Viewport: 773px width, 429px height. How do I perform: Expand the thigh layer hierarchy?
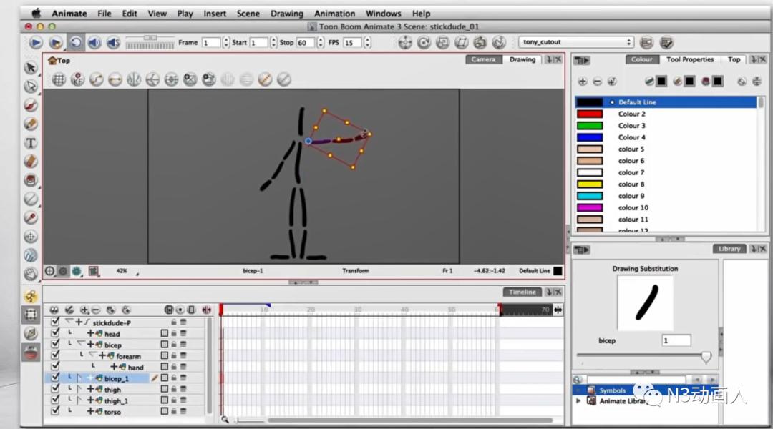coord(80,389)
